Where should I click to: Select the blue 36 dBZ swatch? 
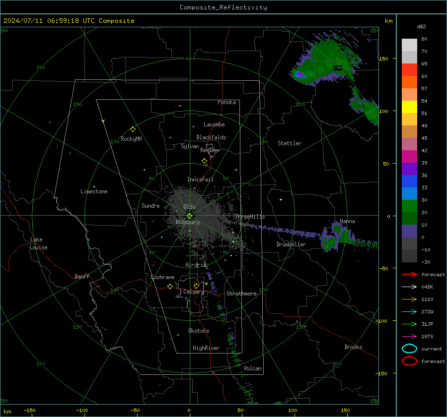(x=409, y=181)
